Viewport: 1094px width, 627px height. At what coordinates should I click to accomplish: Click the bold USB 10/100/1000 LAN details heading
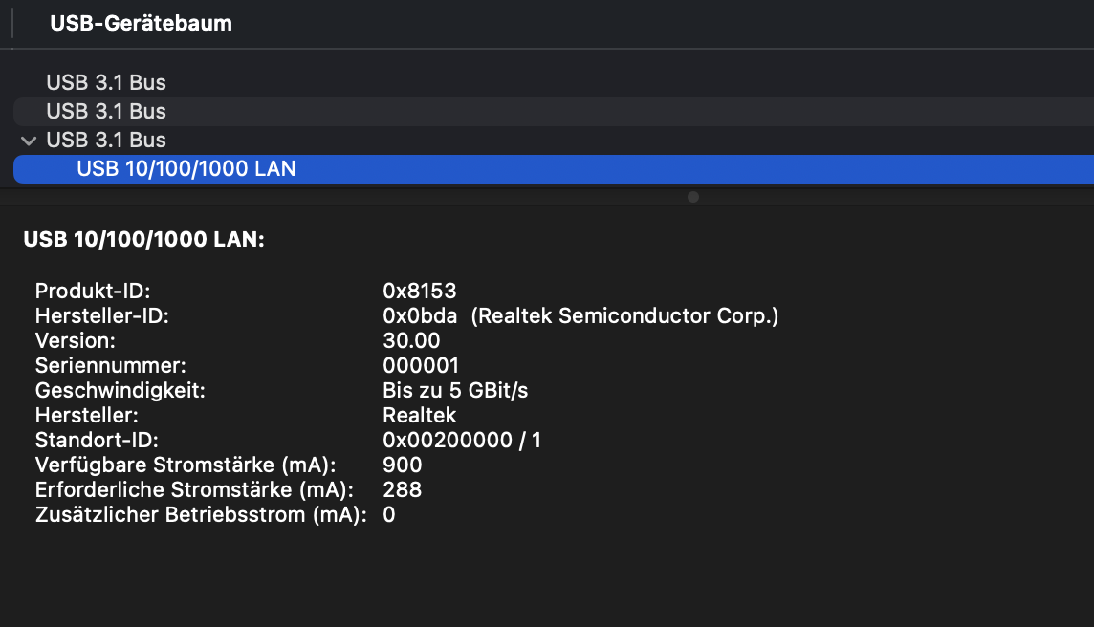(143, 241)
